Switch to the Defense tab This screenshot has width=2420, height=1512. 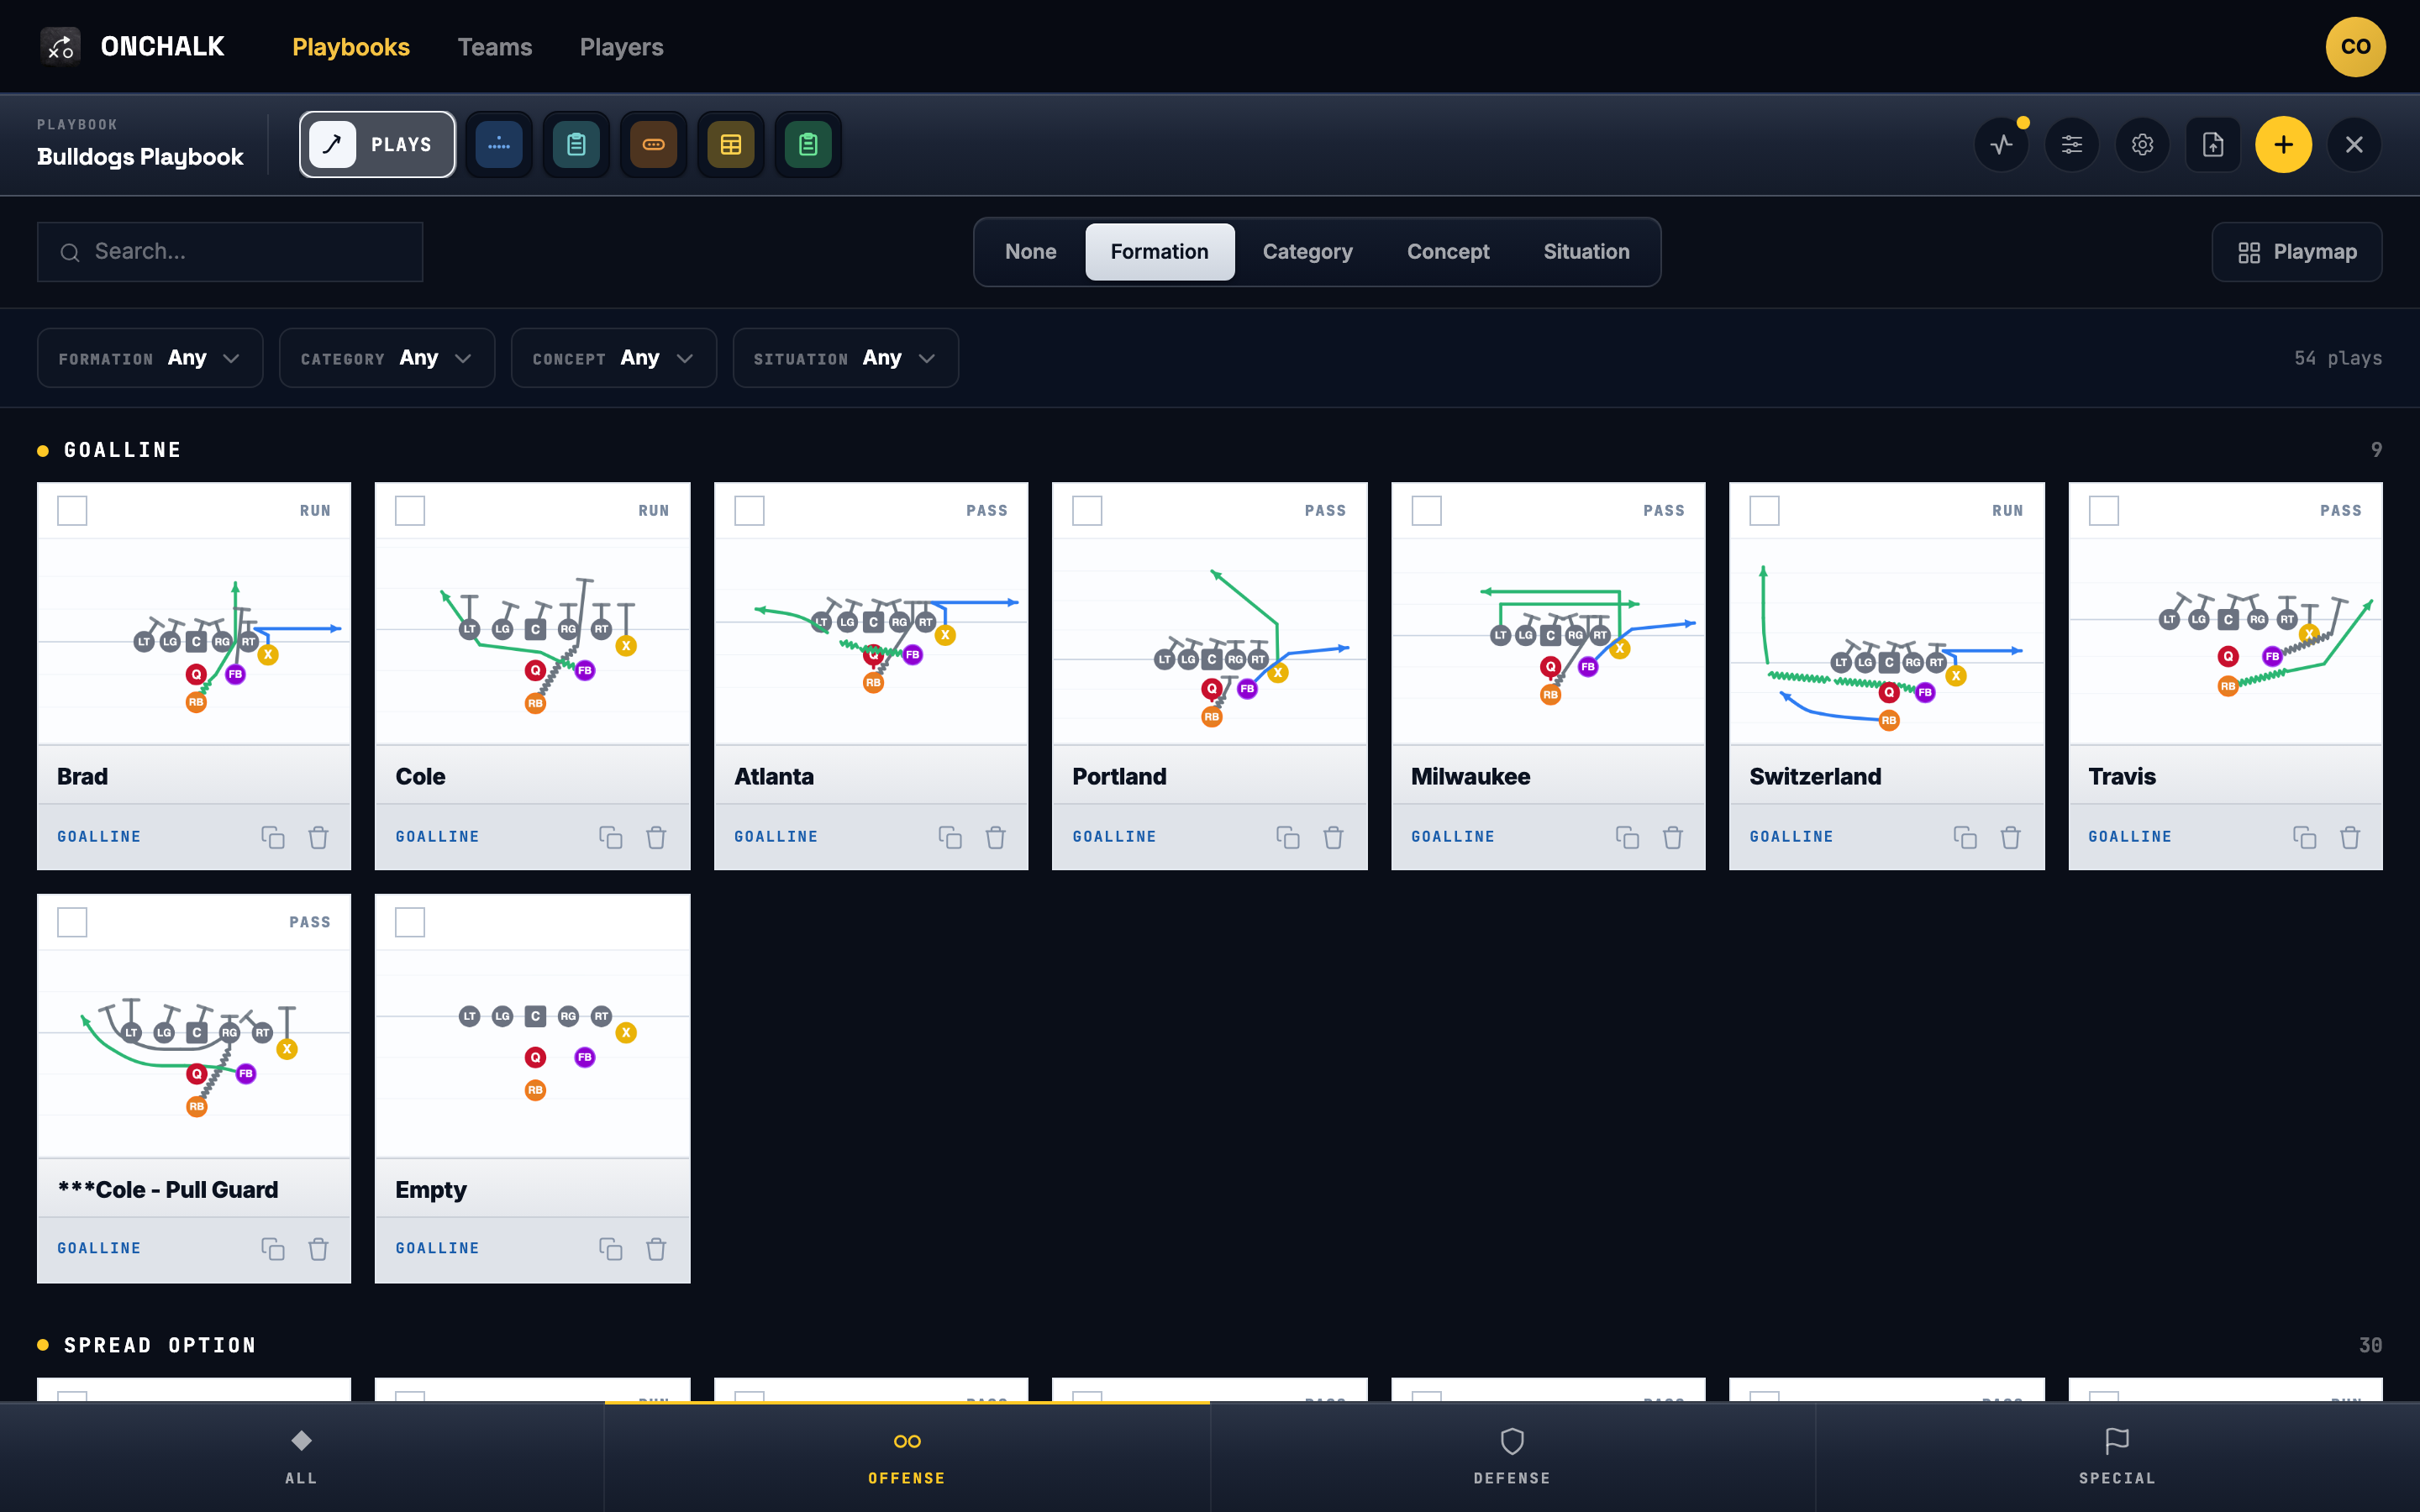(1512, 1457)
